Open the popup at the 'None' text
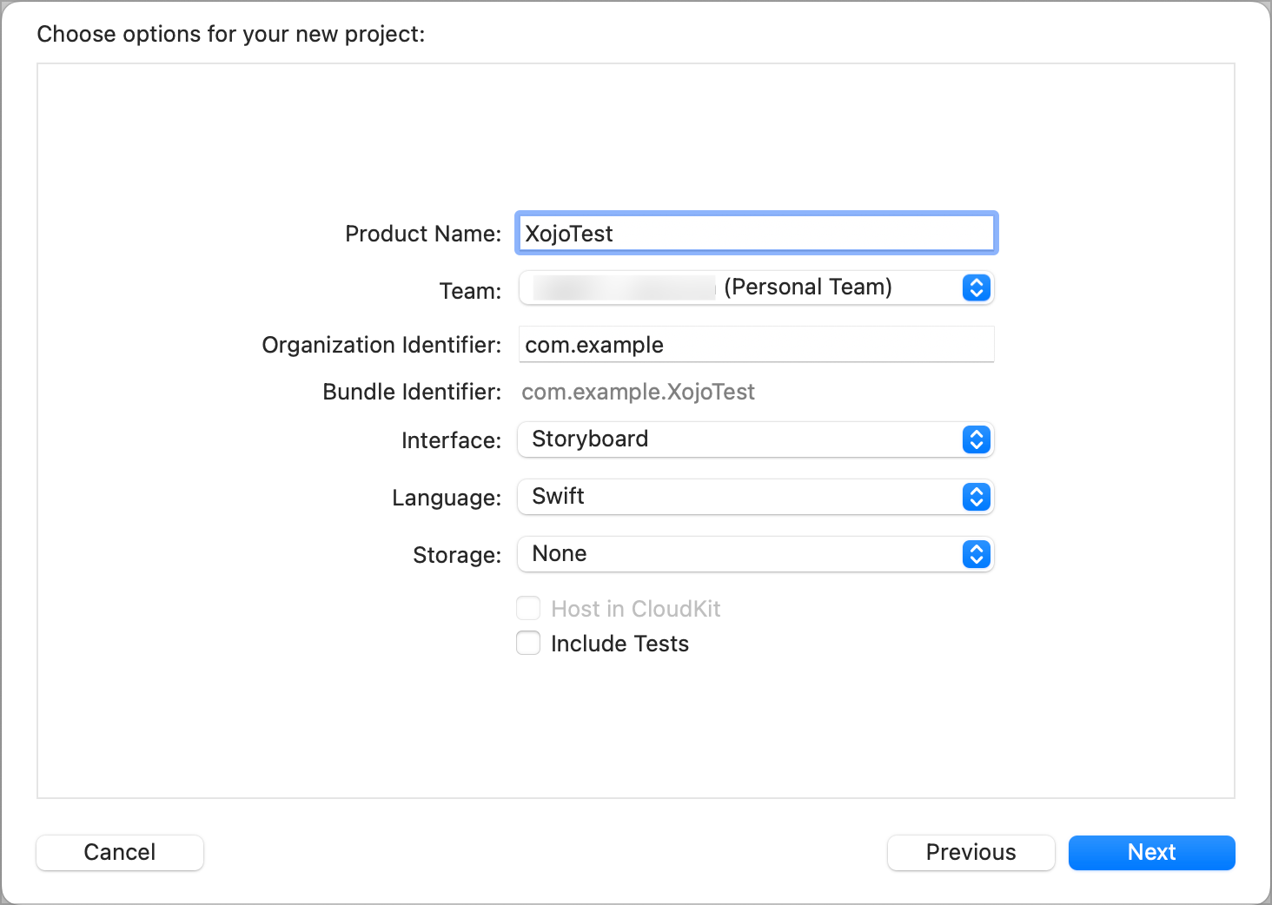 560,554
